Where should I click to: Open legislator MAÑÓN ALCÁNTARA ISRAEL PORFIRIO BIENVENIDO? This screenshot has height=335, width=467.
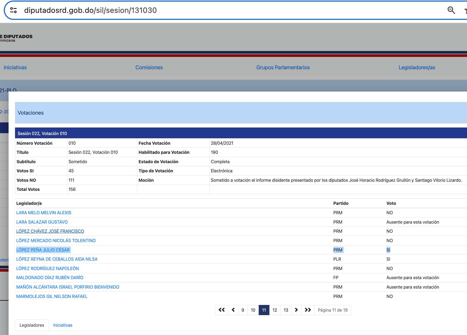pos(68,287)
